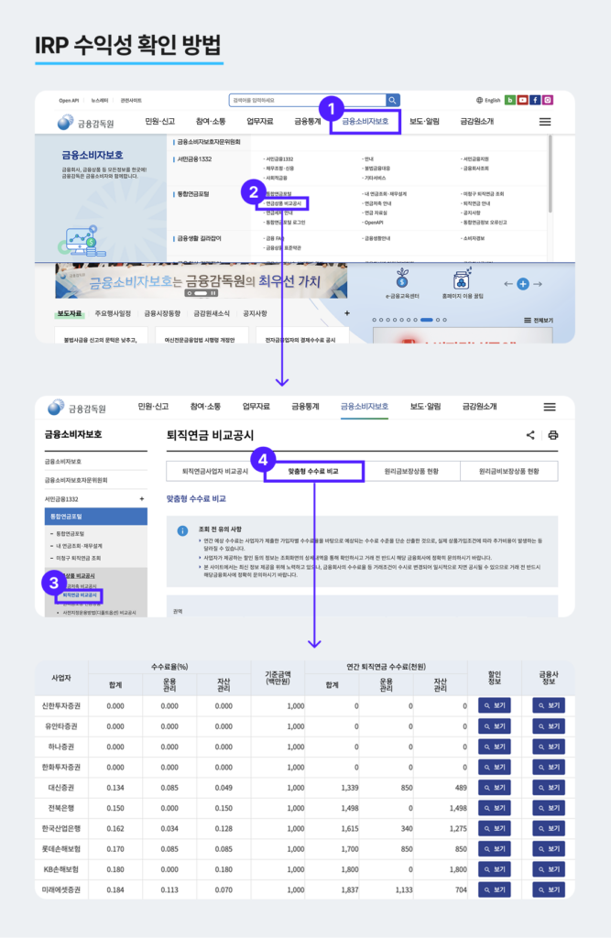This screenshot has height=938, width=611.
Task: Open hamburger menu beside 금감원소개 in top screen
Action: 544,122
